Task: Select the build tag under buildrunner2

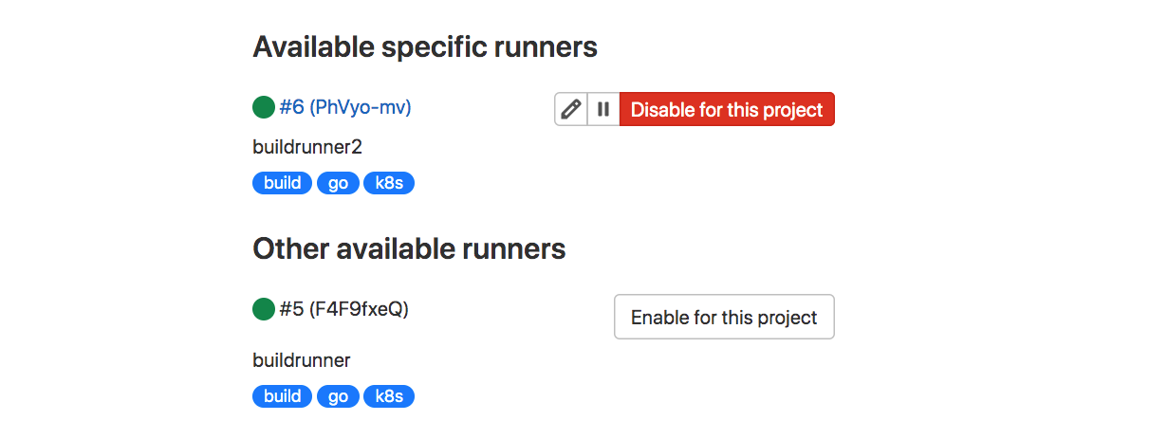Action: 283,183
